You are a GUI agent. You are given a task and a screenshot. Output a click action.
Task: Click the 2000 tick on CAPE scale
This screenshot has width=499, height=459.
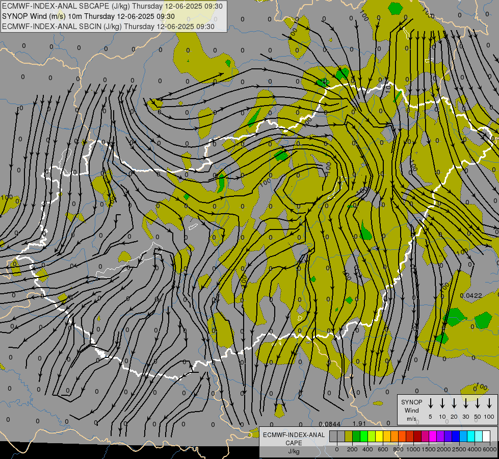[444, 449]
